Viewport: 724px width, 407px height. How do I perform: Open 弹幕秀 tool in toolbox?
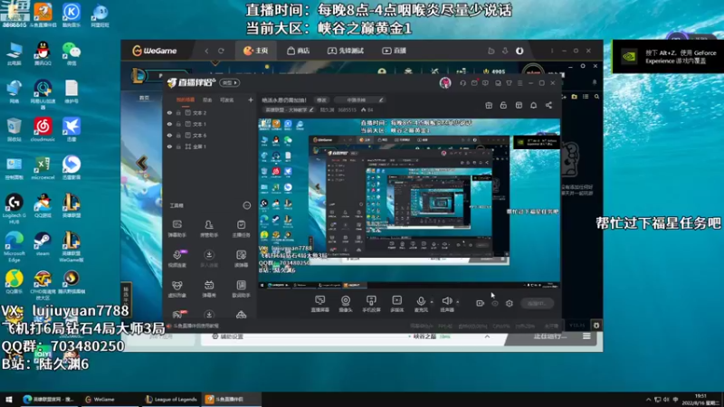click(209, 289)
